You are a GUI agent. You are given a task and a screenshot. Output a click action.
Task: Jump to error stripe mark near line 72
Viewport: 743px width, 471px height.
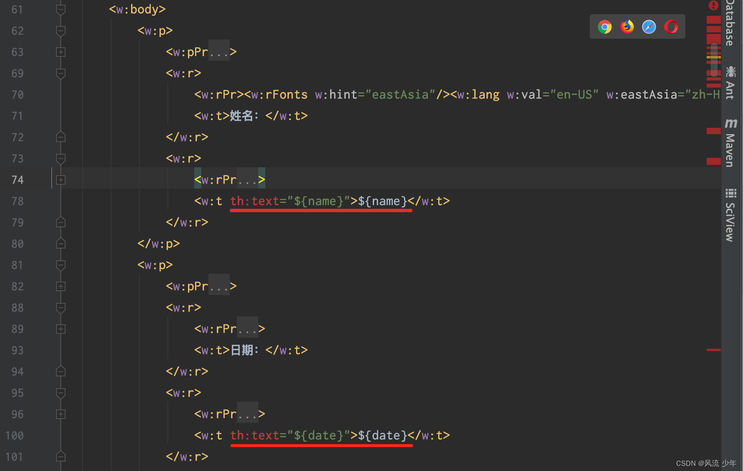pos(713,131)
